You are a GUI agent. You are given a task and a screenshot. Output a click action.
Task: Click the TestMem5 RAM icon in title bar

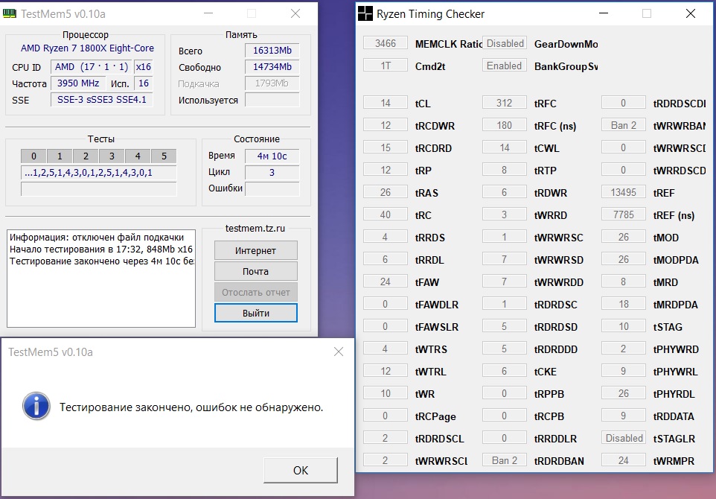point(10,13)
